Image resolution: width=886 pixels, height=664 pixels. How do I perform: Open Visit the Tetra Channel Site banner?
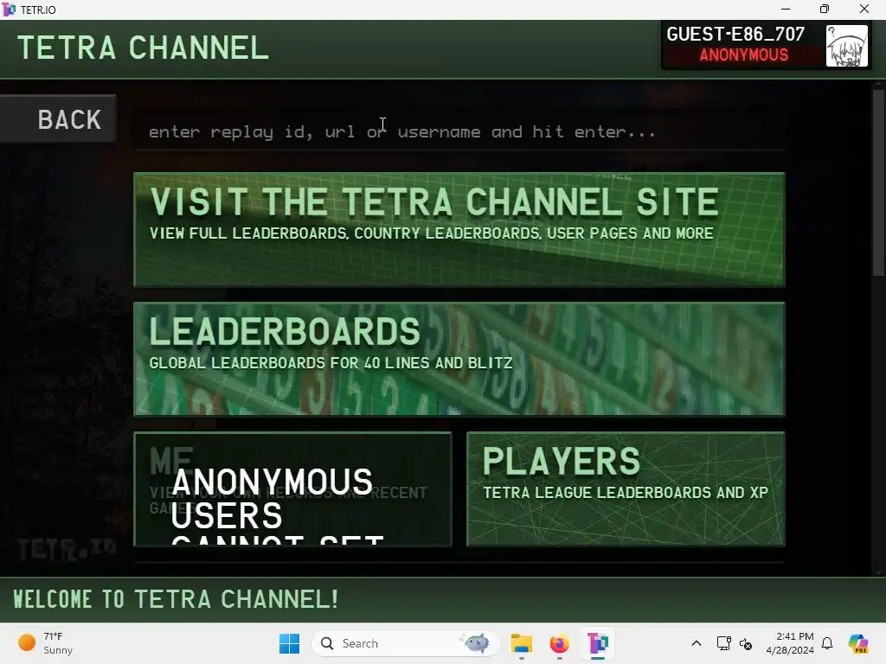459,230
